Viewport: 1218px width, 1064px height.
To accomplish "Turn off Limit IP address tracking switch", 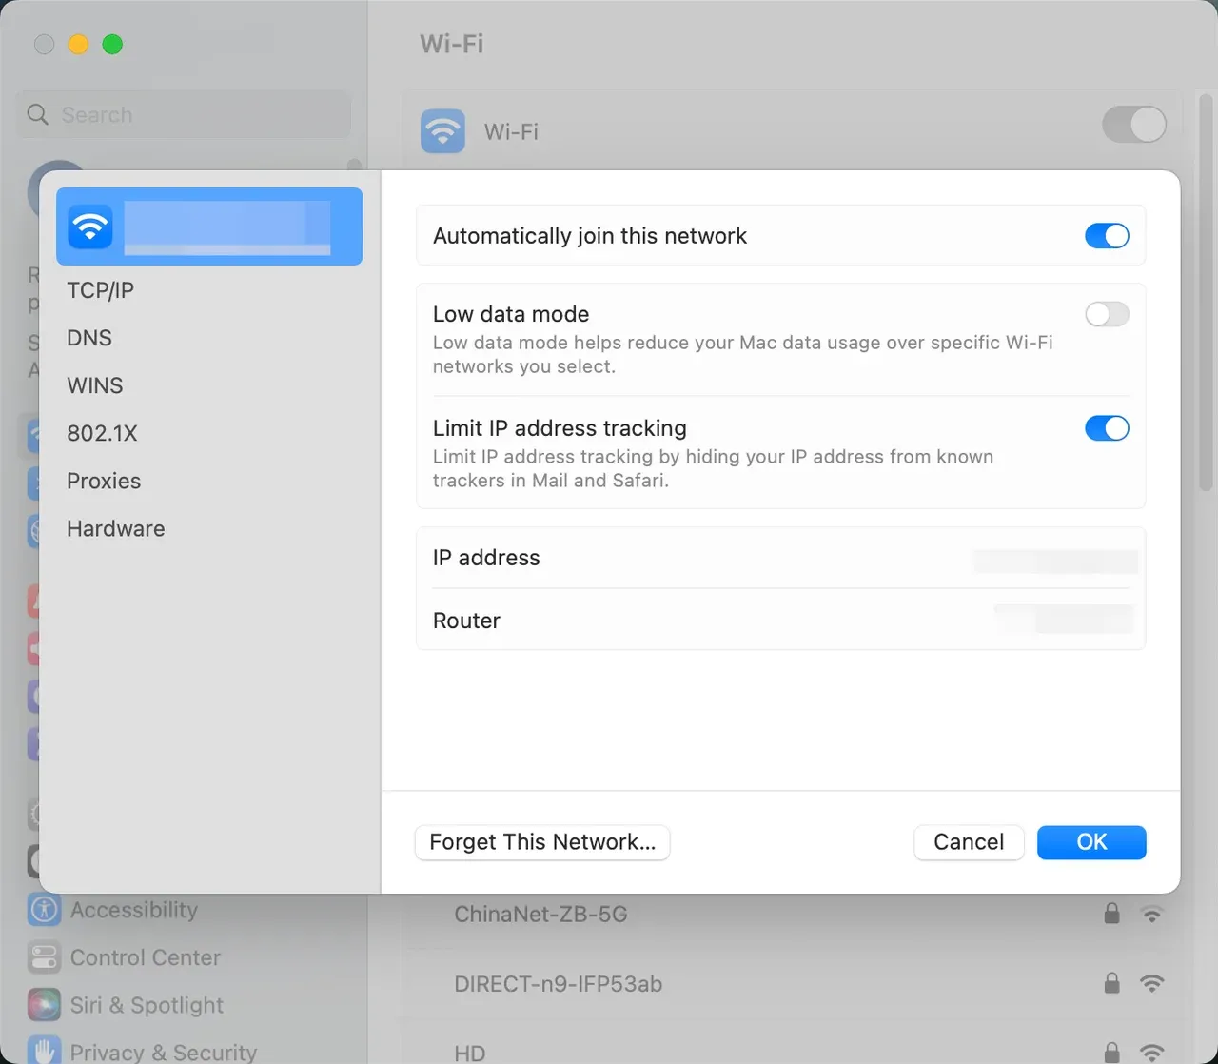I will tap(1107, 428).
